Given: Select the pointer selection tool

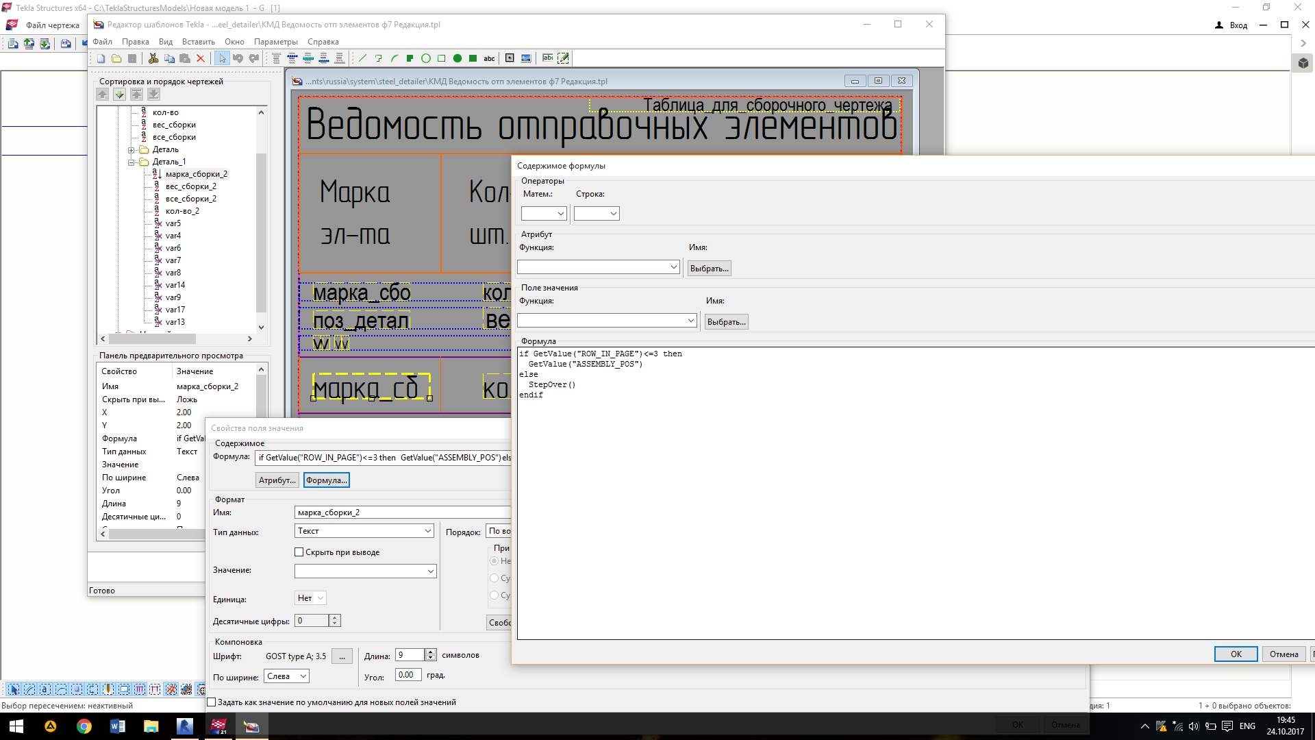Looking at the screenshot, I should point(222,58).
